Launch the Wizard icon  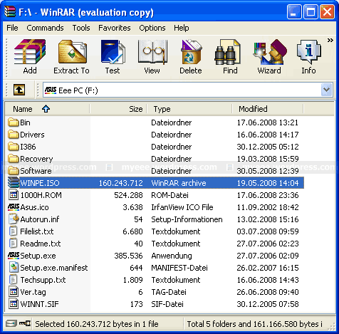(270, 52)
